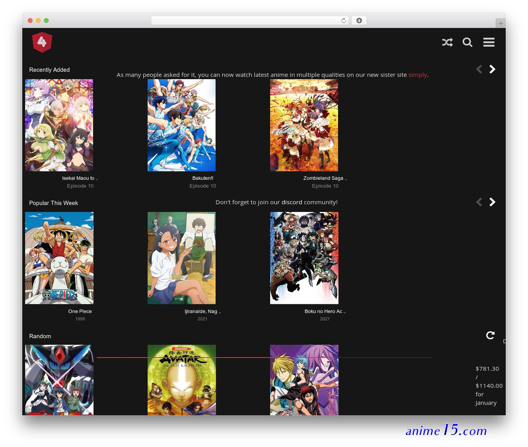Screen dimensions: 528x447
Task: Click the macOS green maximize window button
Action: [46, 21]
